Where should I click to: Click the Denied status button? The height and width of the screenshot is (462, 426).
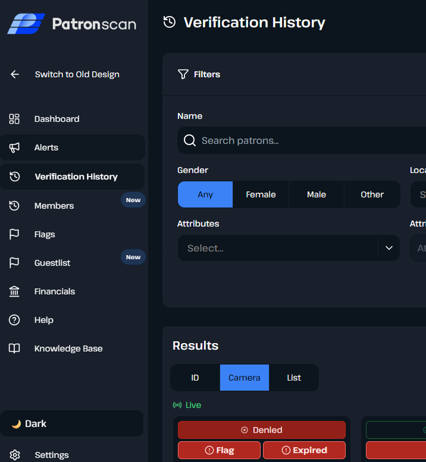click(262, 430)
